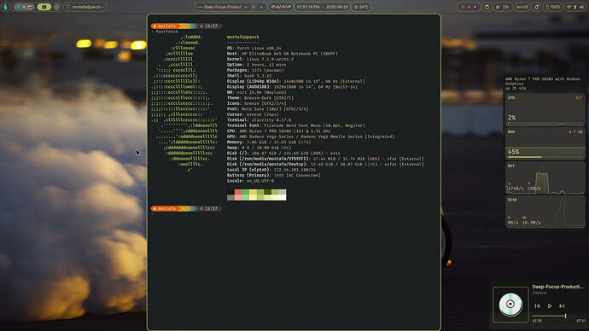Image resolution: width=589 pixels, height=331 pixels.
Task: Click the Deep-Focus-Producti... title in player widget
Action: click(557, 287)
